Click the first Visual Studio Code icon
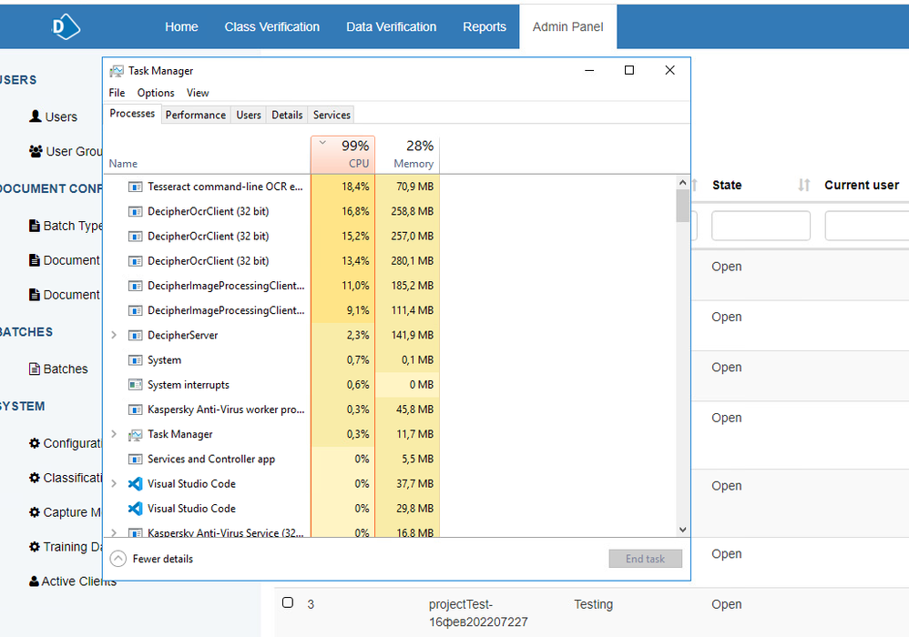The image size is (909, 637). [135, 484]
